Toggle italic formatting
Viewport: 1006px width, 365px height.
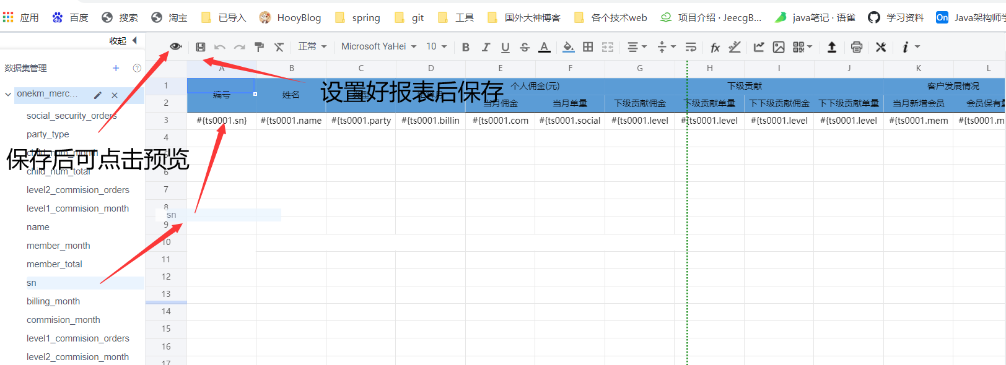click(486, 47)
